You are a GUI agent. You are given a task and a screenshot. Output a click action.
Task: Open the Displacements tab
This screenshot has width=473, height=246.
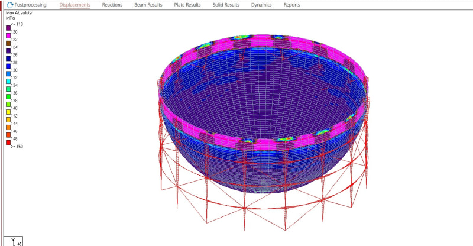[x=74, y=5]
